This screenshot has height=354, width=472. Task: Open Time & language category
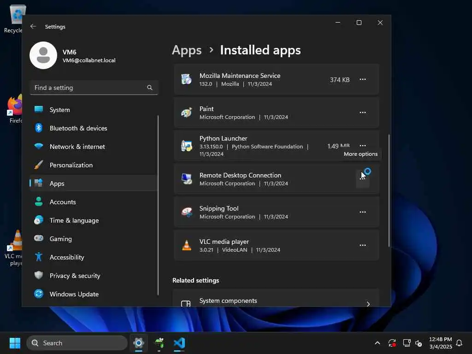(x=94, y=220)
